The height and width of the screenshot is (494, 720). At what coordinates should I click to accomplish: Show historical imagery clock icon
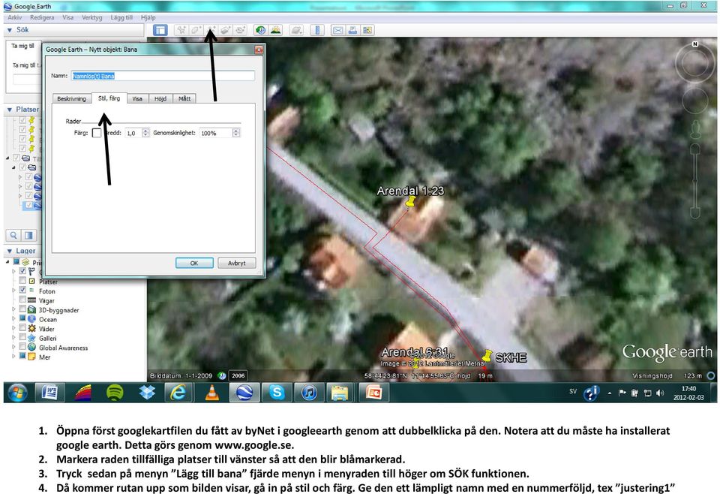coord(260,30)
